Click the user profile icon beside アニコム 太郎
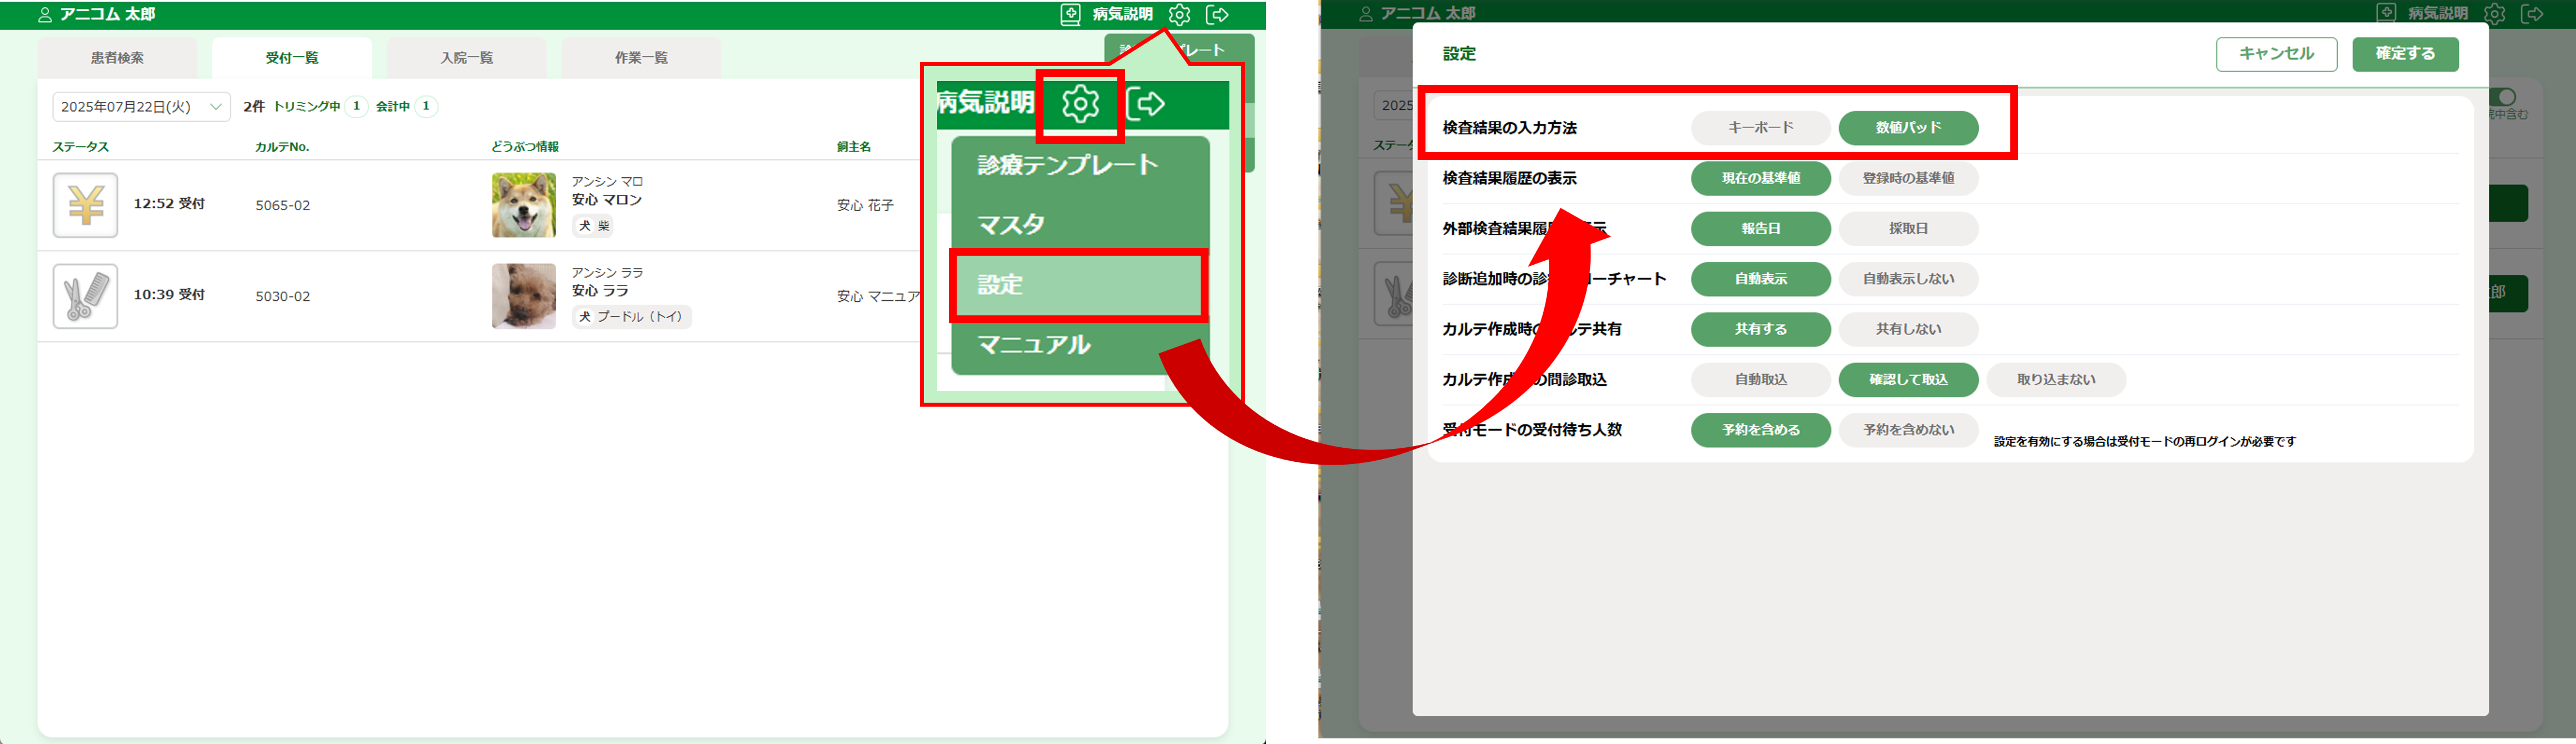This screenshot has height=744, width=2576. click(44, 15)
